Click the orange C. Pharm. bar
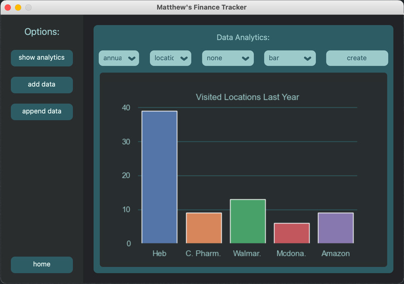This screenshot has height=284, width=404. (x=204, y=228)
